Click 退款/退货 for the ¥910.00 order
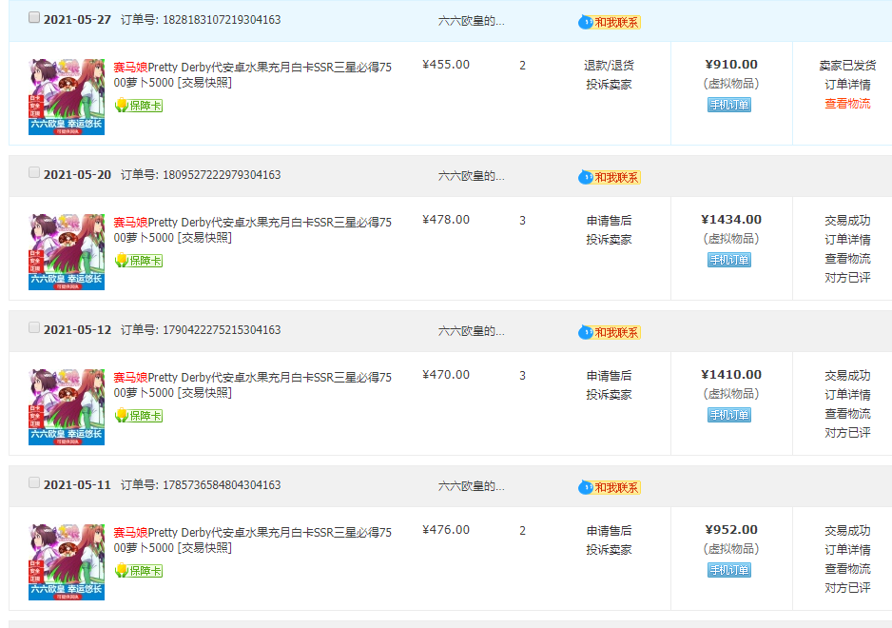The height and width of the screenshot is (628, 892). [x=609, y=66]
